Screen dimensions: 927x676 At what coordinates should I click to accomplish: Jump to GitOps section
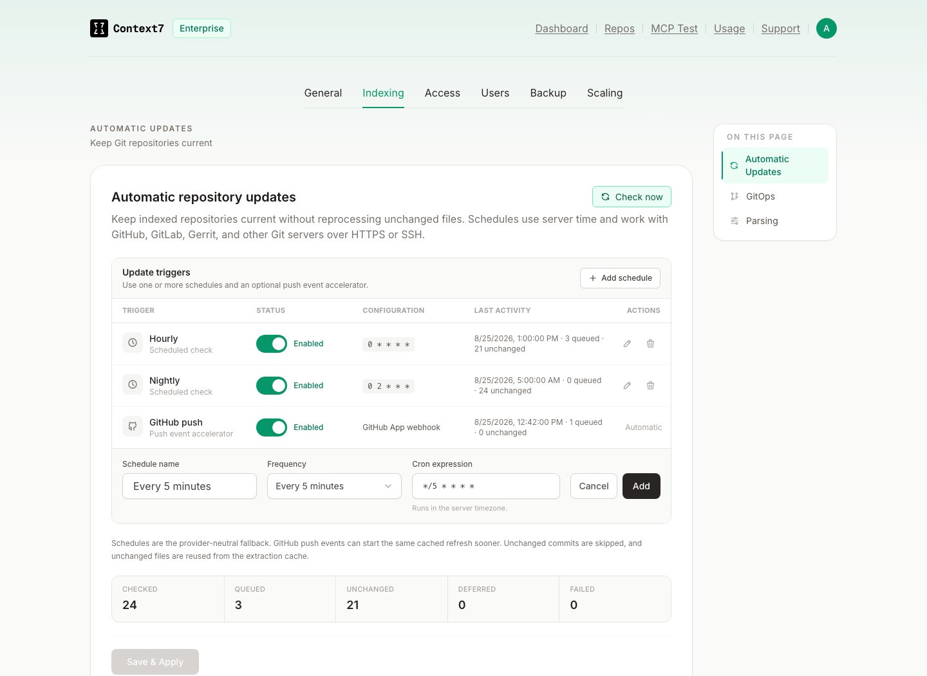pyautogui.click(x=775, y=196)
